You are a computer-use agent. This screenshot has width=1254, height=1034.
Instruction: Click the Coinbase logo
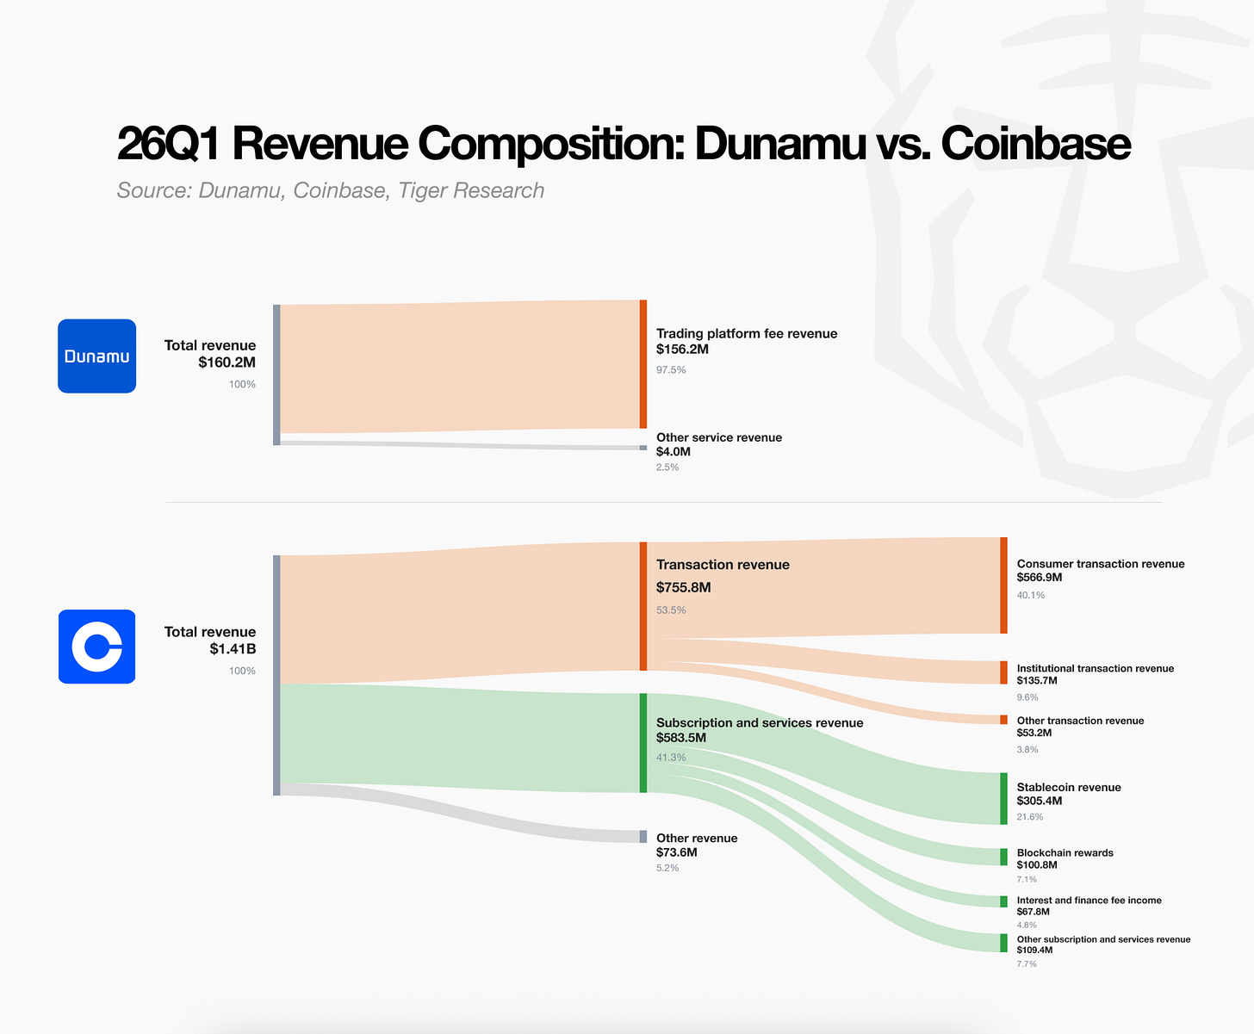pos(96,647)
